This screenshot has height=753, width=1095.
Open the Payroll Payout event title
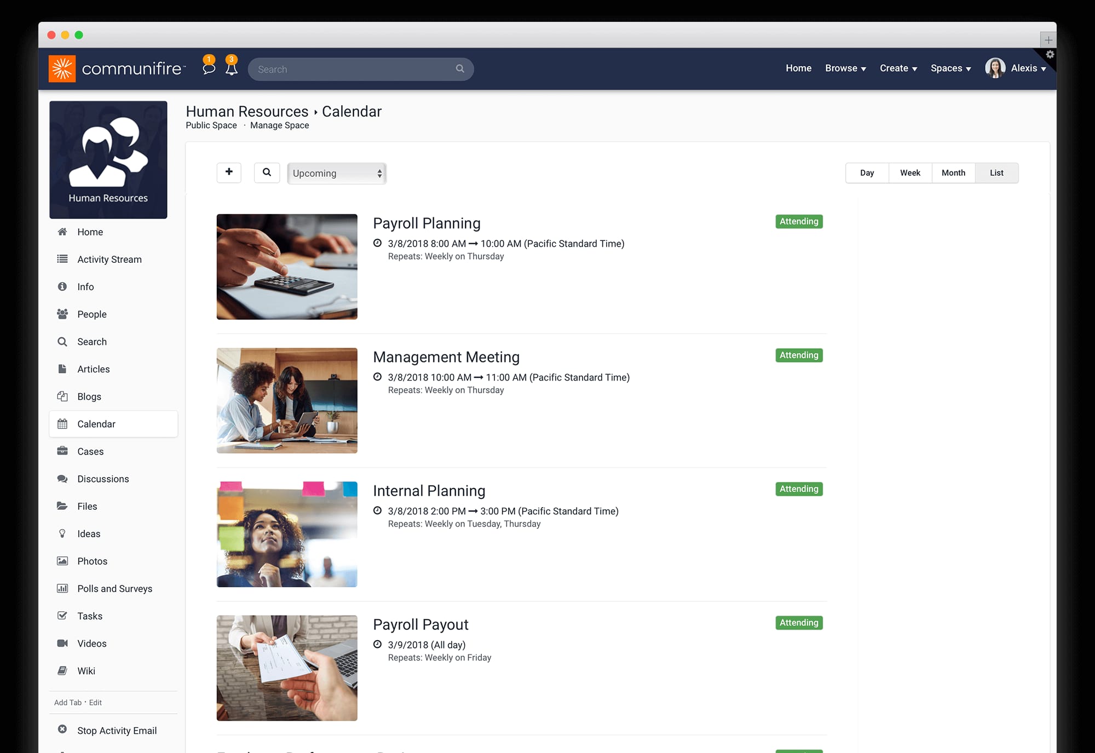[x=420, y=624]
